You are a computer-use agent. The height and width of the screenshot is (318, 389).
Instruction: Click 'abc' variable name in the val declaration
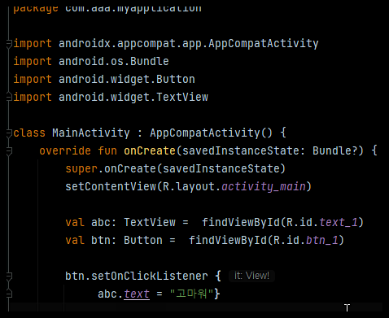pyautogui.click(x=101, y=222)
